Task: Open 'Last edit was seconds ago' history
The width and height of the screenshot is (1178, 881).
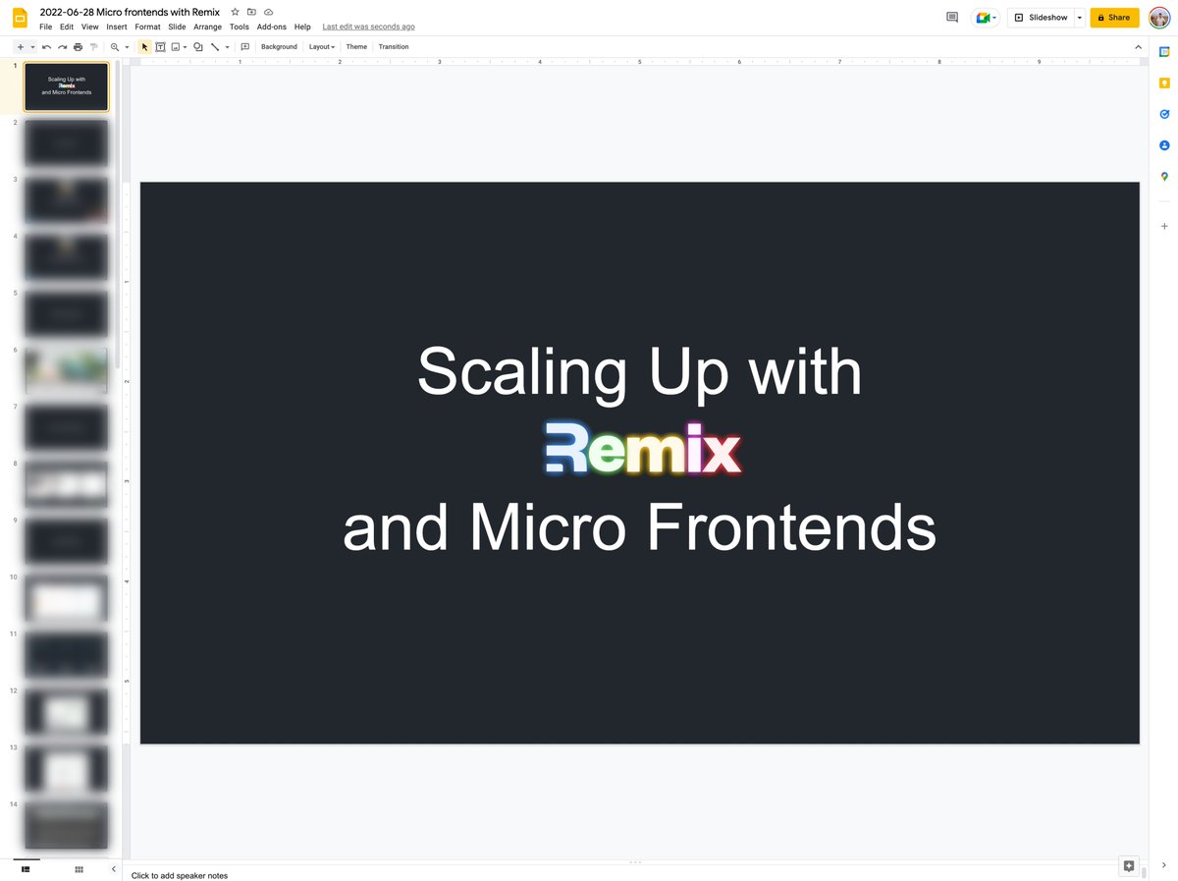Action: point(368,27)
